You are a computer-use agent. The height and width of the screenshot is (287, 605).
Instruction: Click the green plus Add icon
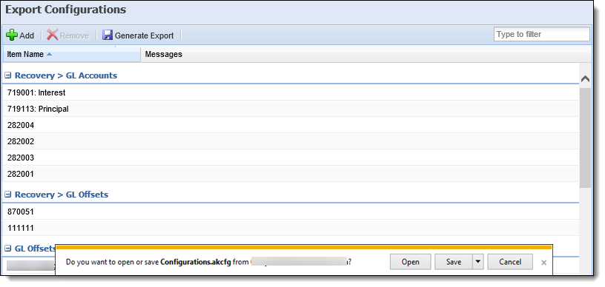(12, 36)
